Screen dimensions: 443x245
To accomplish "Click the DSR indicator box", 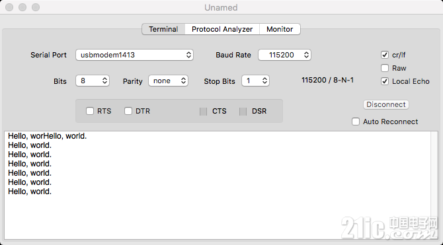I will tap(243, 112).
